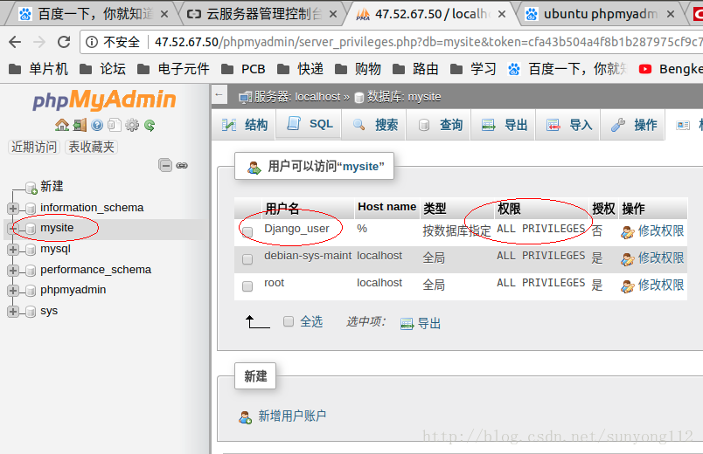
Task: Open the 查询 query tab
Action: [x=439, y=125]
